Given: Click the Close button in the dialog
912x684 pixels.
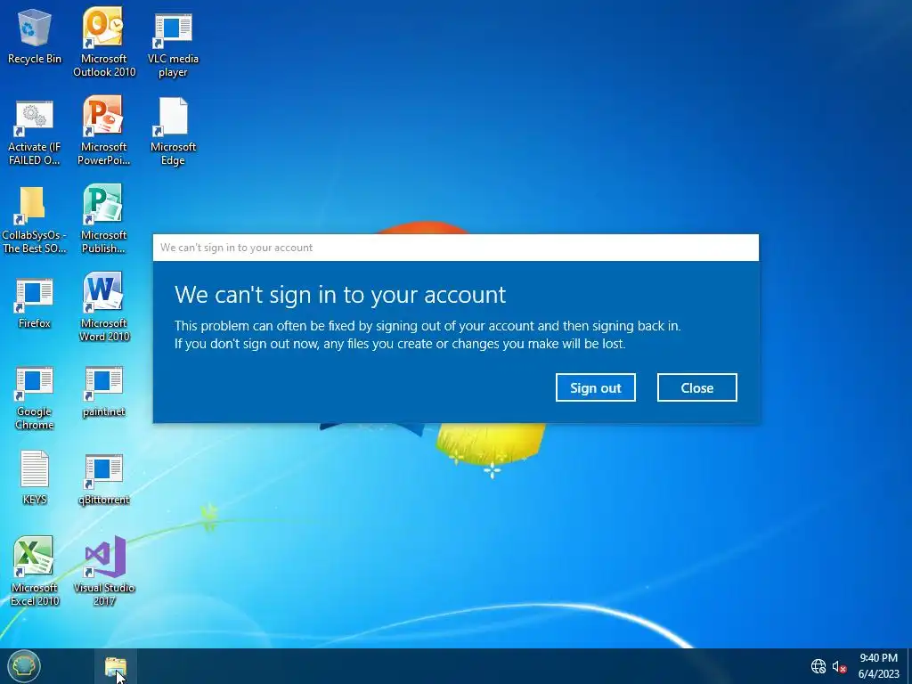Looking at the screenshot, I should (696, 387).
